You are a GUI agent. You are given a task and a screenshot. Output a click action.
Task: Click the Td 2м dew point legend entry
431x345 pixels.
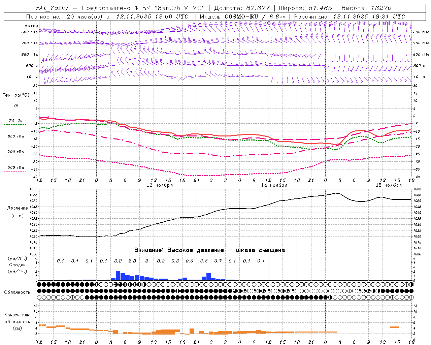[15, 121]
